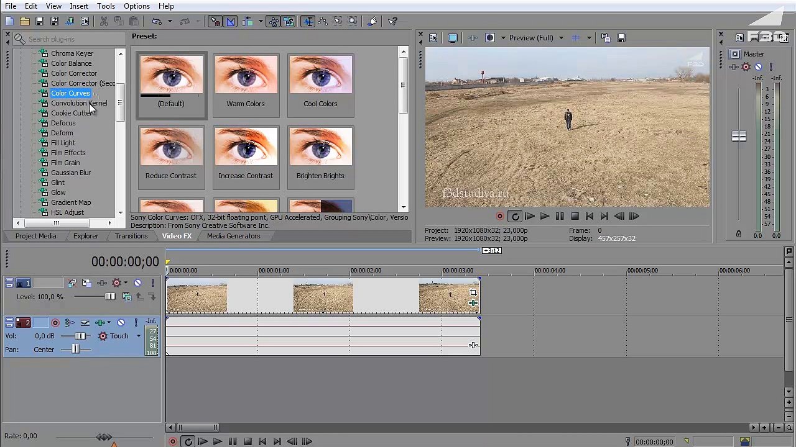Viewport: 796px width, 447px height.
Task: Pause playback under the preview
Action: tap(560, 216)
